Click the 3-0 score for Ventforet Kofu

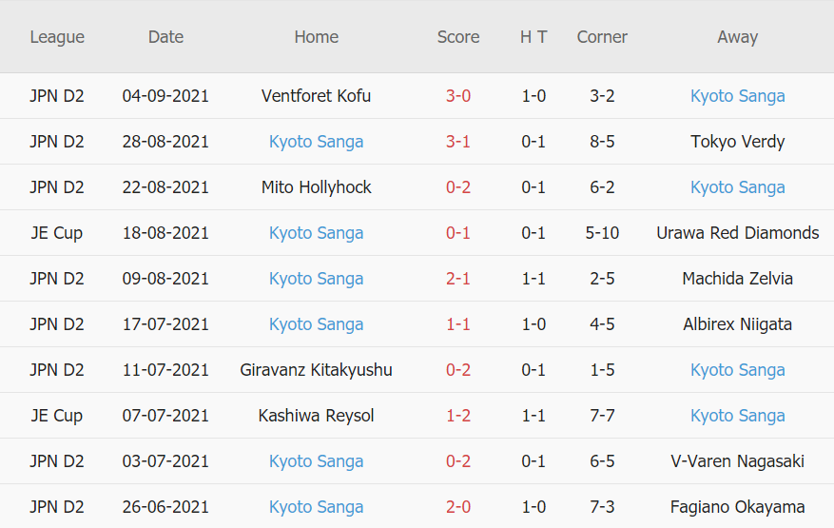click(457, 96)
